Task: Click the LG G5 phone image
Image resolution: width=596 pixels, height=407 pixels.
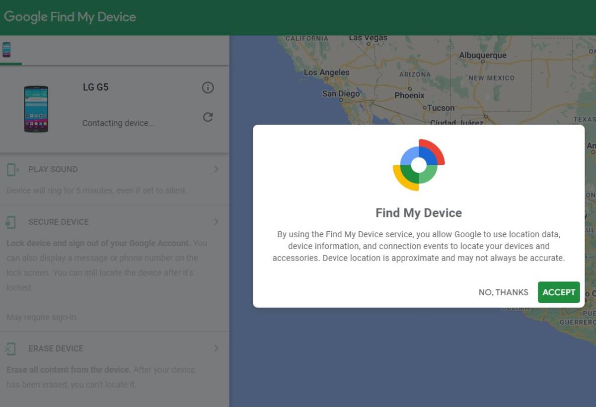Action: click(36, 109)
